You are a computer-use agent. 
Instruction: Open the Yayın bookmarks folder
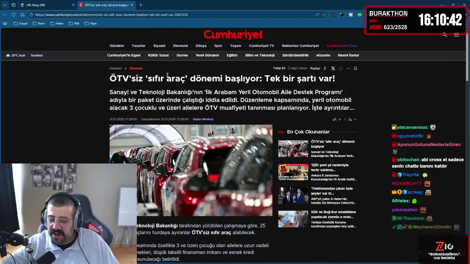[91, 23]
